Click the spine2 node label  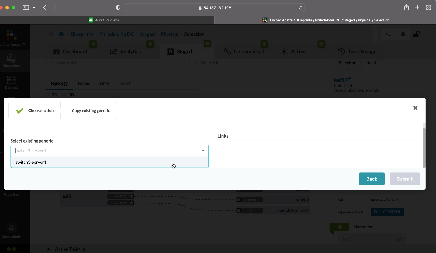[302, 200]
